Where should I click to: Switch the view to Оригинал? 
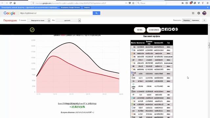[x=195, y=20]
